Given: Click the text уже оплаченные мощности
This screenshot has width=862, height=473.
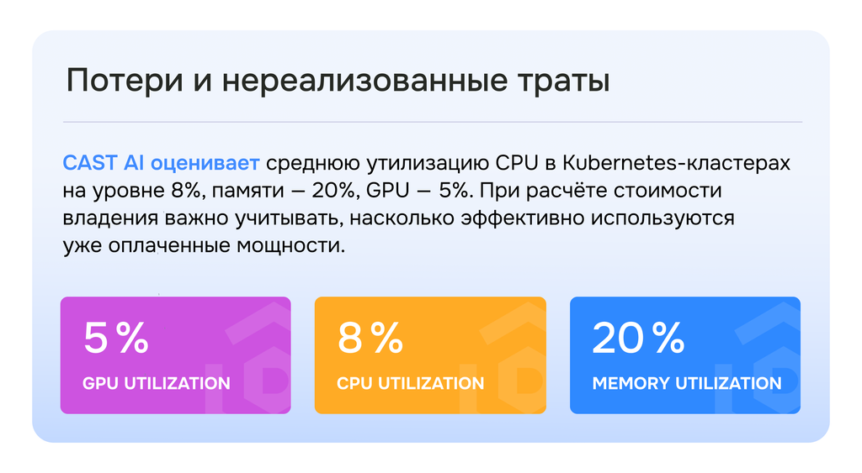Looking at the screenshot, I should [x=204, y=245].
